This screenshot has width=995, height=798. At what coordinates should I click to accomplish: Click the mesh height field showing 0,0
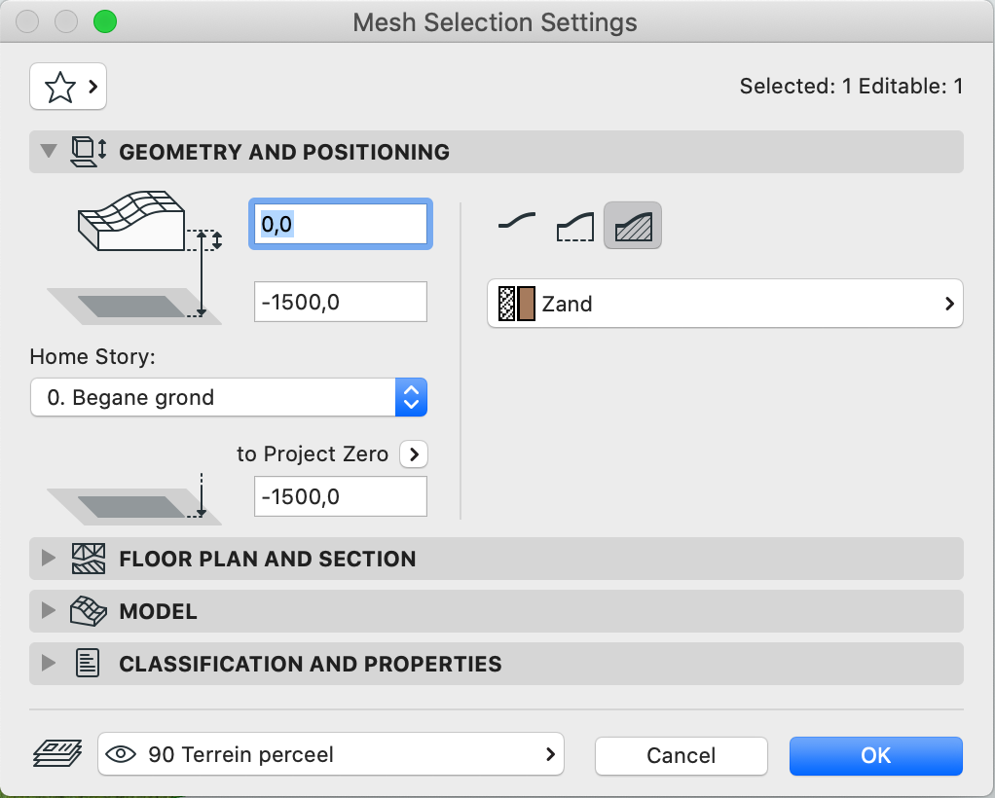point(341,224)
